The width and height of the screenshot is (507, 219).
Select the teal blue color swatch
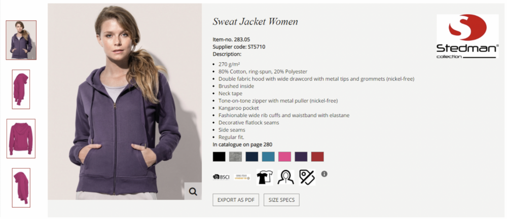pyautogui.click(x=268, y=157)
